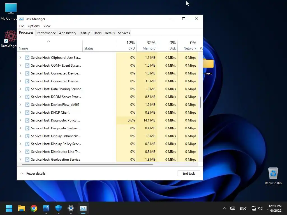Open the clock and date in taskbar
The height and width of the screenshot is (215, 287).
[x=274, y=208]
